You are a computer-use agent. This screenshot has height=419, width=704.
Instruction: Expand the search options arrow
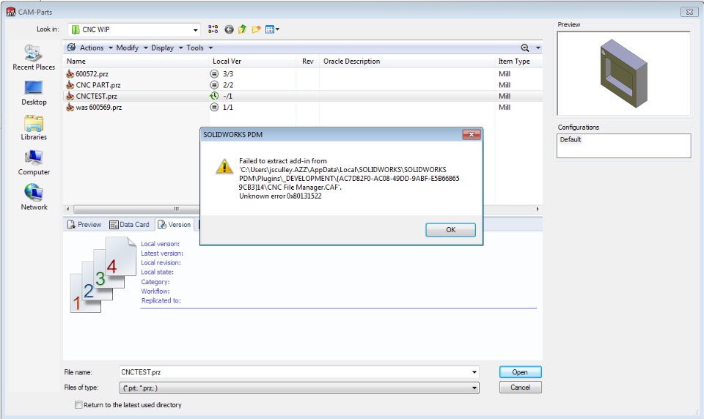pos(538,48)
